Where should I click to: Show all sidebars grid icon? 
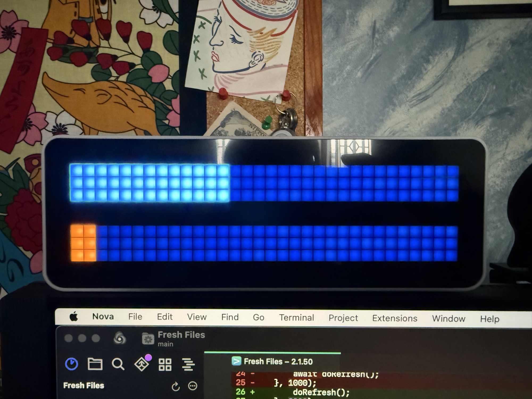pyautogui.click(x=165, y=364)
